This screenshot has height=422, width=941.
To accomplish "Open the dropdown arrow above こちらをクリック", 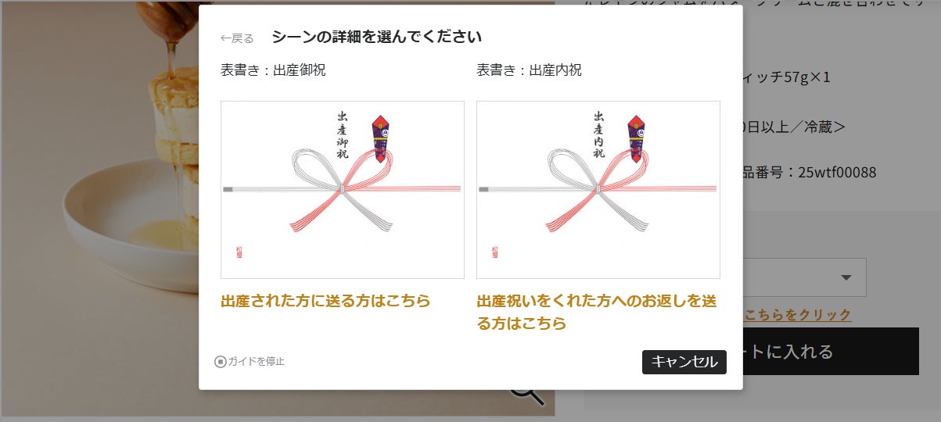I will pos(846,277).
